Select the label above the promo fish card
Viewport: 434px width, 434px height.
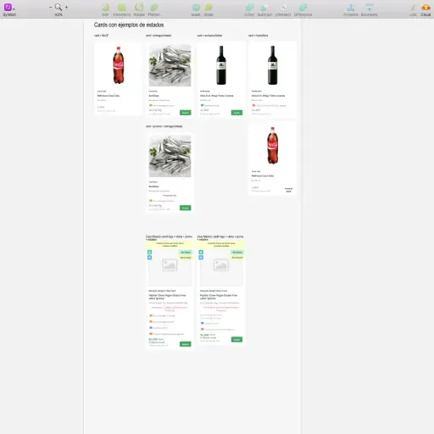(164, 126)
